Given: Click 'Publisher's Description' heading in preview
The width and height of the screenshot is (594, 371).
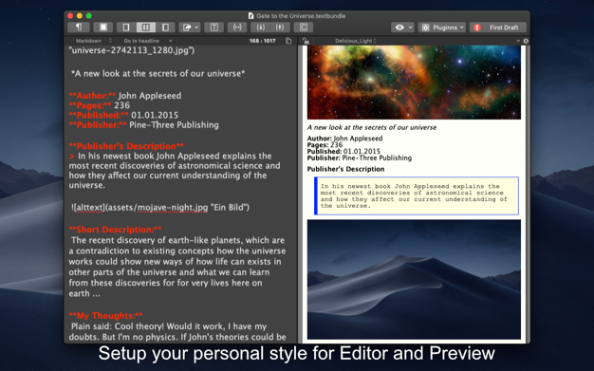Looking at the screenshot, I should (x=345, y=169).
